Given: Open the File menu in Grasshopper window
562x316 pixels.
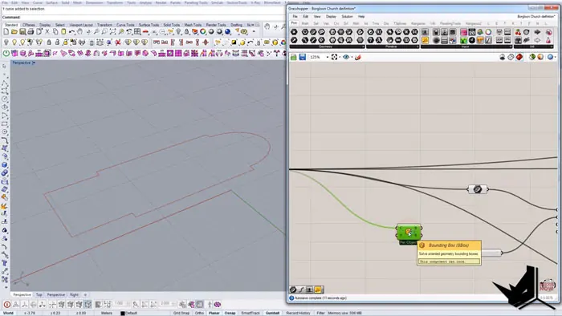Looking at the screenshot, I should point(295,17).
